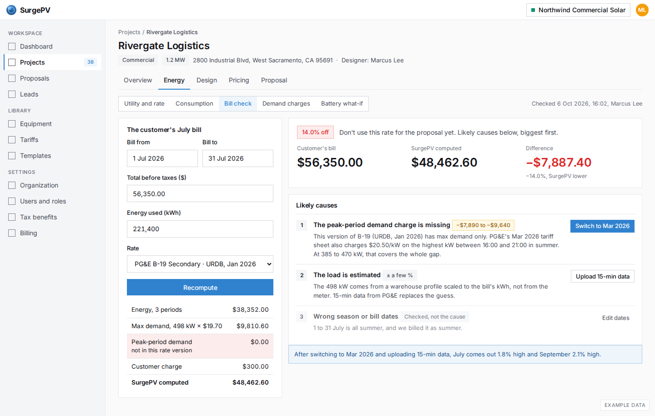Click the Tax benefits sidebar icon
655x416 pixels.
coord(12,217)
